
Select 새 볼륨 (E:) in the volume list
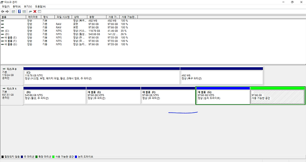pos(11,37)
